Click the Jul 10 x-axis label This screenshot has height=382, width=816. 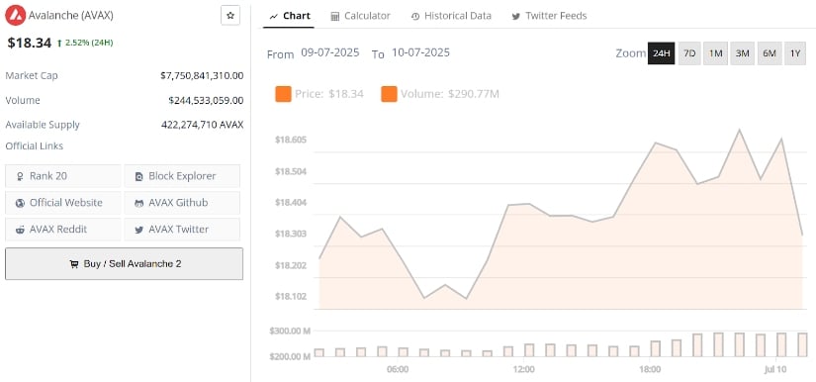pyautogui.click(x=775, y=369)
